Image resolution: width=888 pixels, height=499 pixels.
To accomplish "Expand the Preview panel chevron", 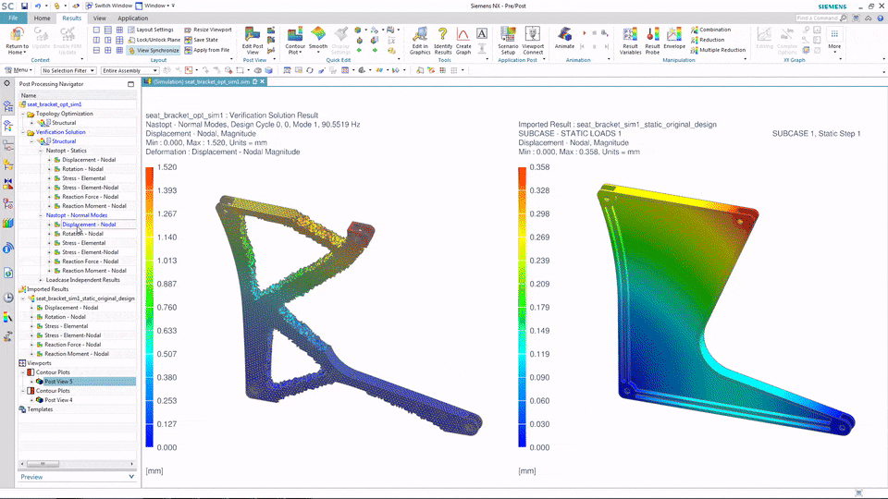I will pos(131,477).
